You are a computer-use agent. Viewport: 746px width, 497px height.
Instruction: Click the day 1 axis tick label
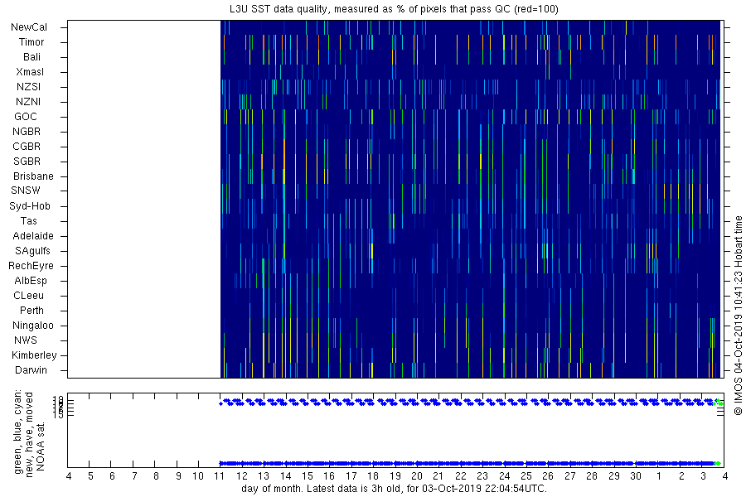[658, 476]
